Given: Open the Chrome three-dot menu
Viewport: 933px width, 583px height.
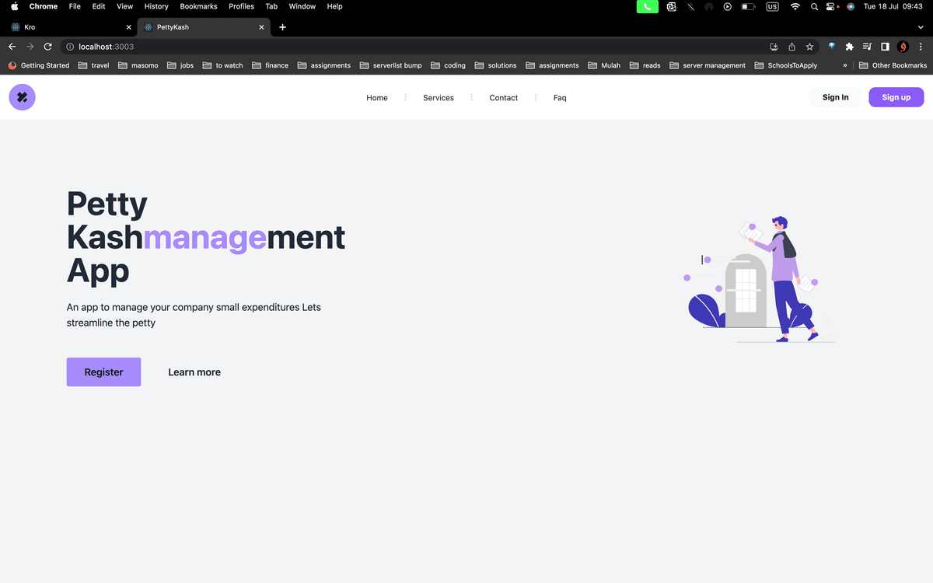Looking at the screenshot, I should pyautogui.click(x=921, y=47).
